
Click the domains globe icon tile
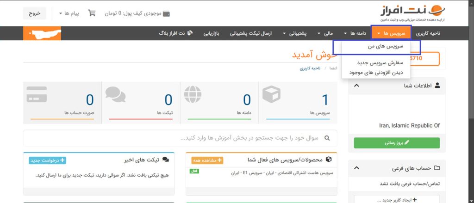pos(219,100)
